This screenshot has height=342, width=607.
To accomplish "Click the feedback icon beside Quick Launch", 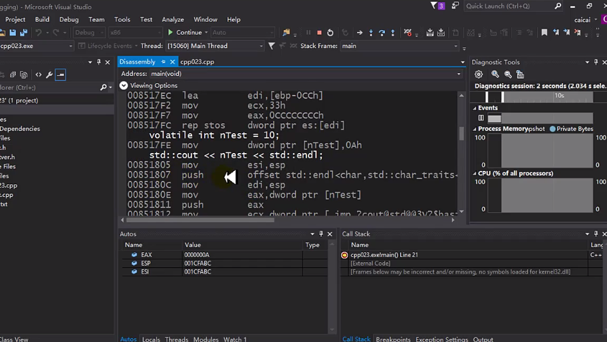I will 455,6.
